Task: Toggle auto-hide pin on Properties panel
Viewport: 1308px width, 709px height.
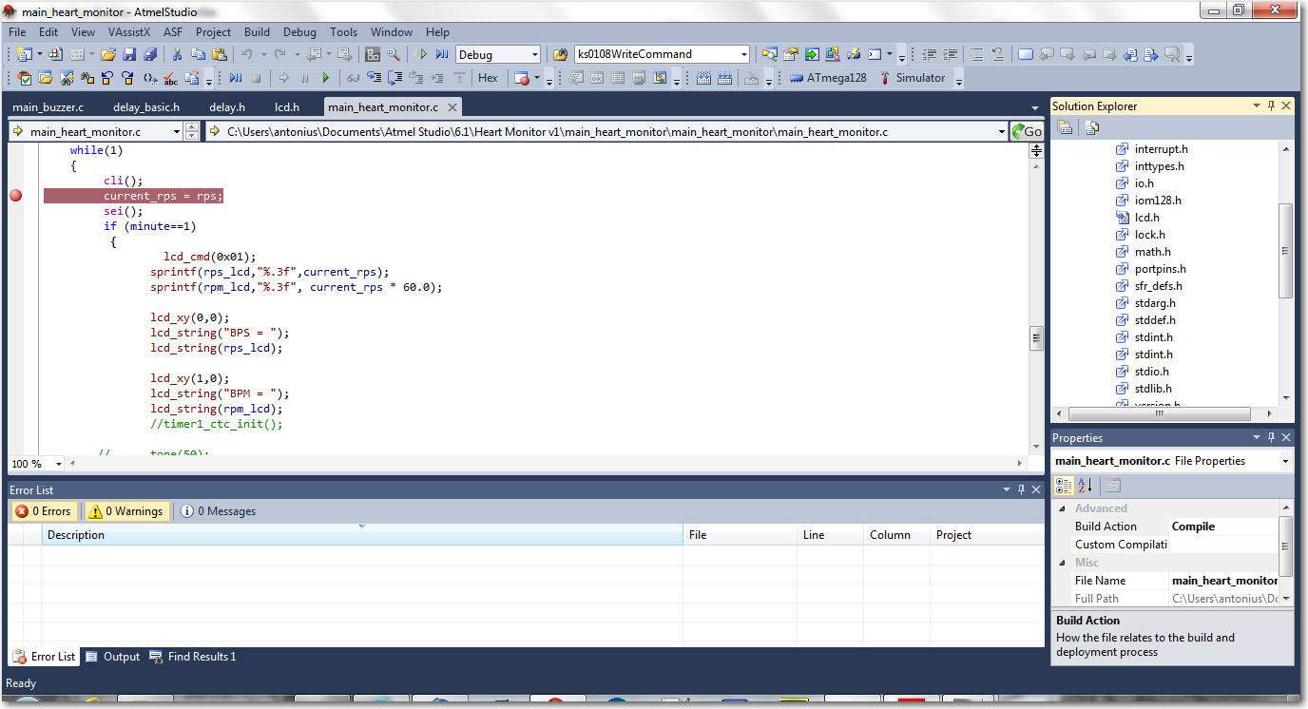Action: pos(1271,438)
